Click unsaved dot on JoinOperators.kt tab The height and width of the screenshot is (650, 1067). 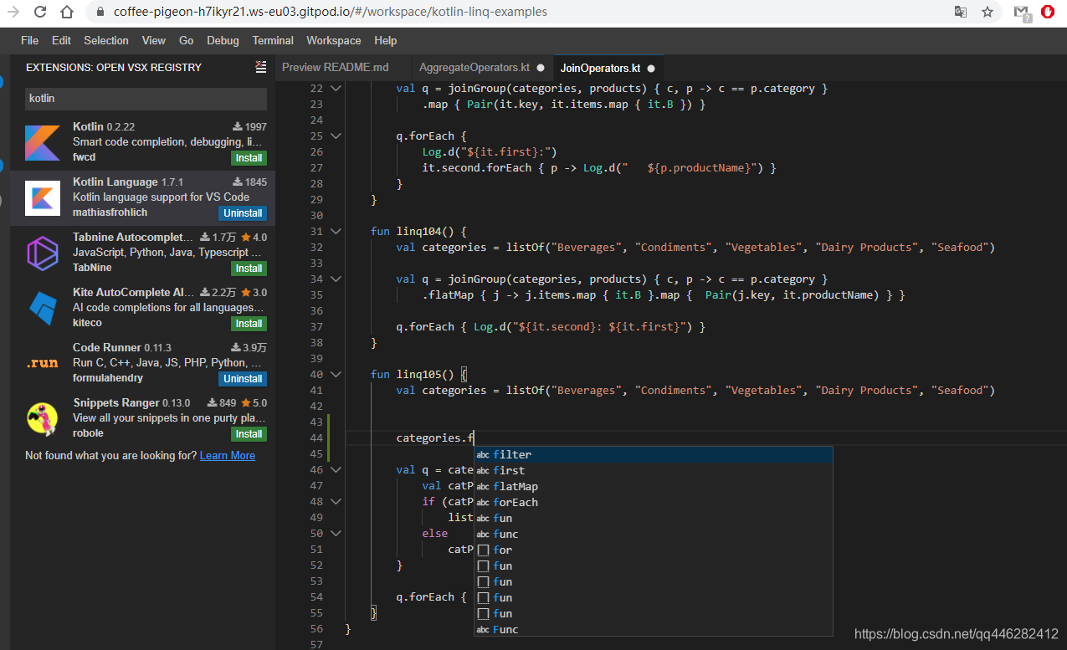coord(651,68)
